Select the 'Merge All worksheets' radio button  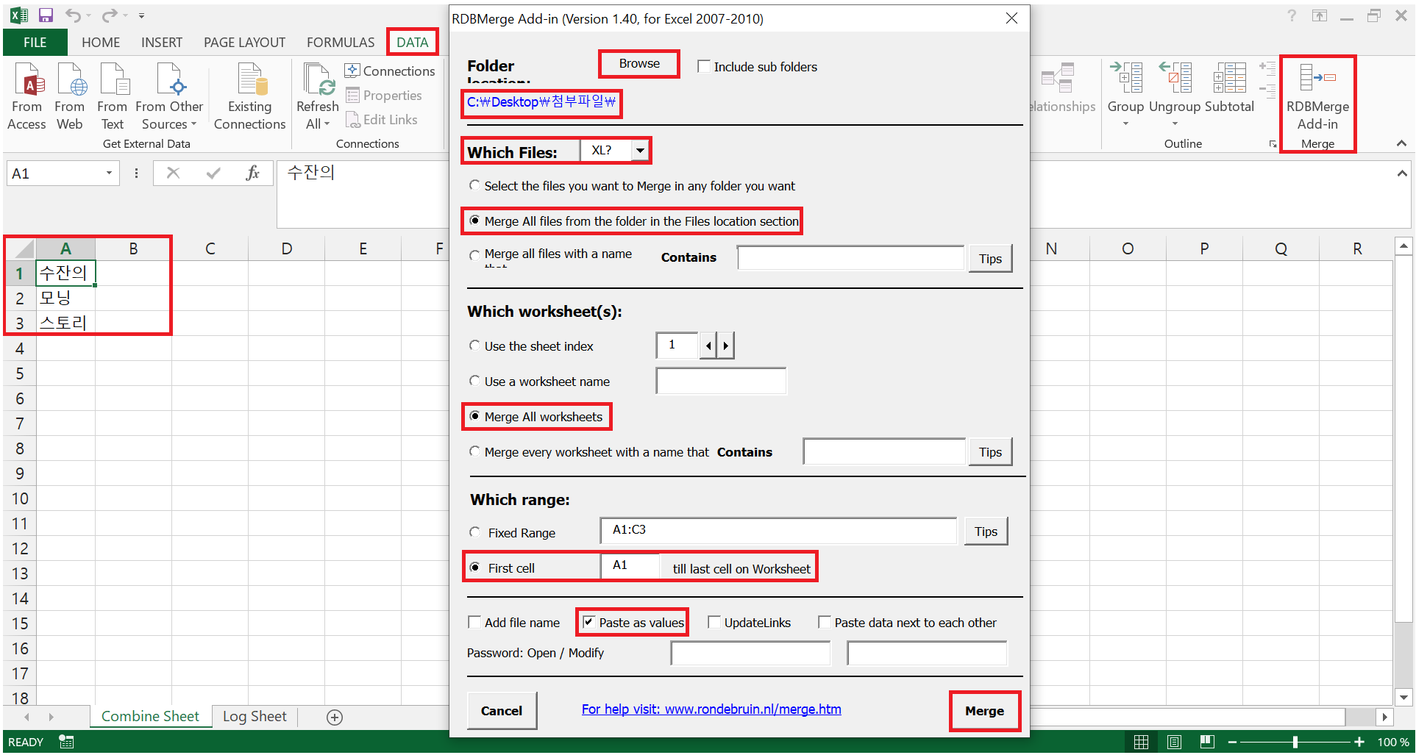[x=474, y=416]
